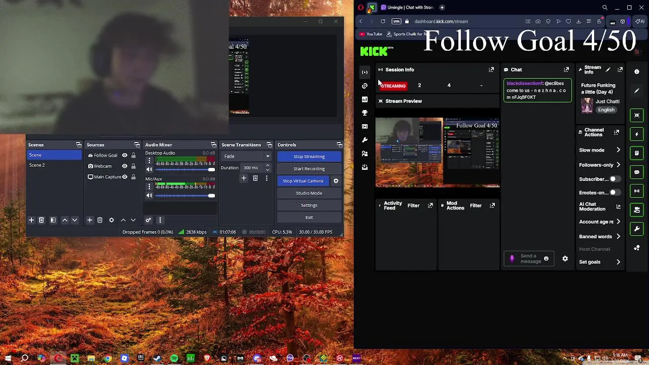The width and height of the screenshot is (649, 365).
Task: Click Stop Virtual Camera button
Action: [x=303, y=181]
